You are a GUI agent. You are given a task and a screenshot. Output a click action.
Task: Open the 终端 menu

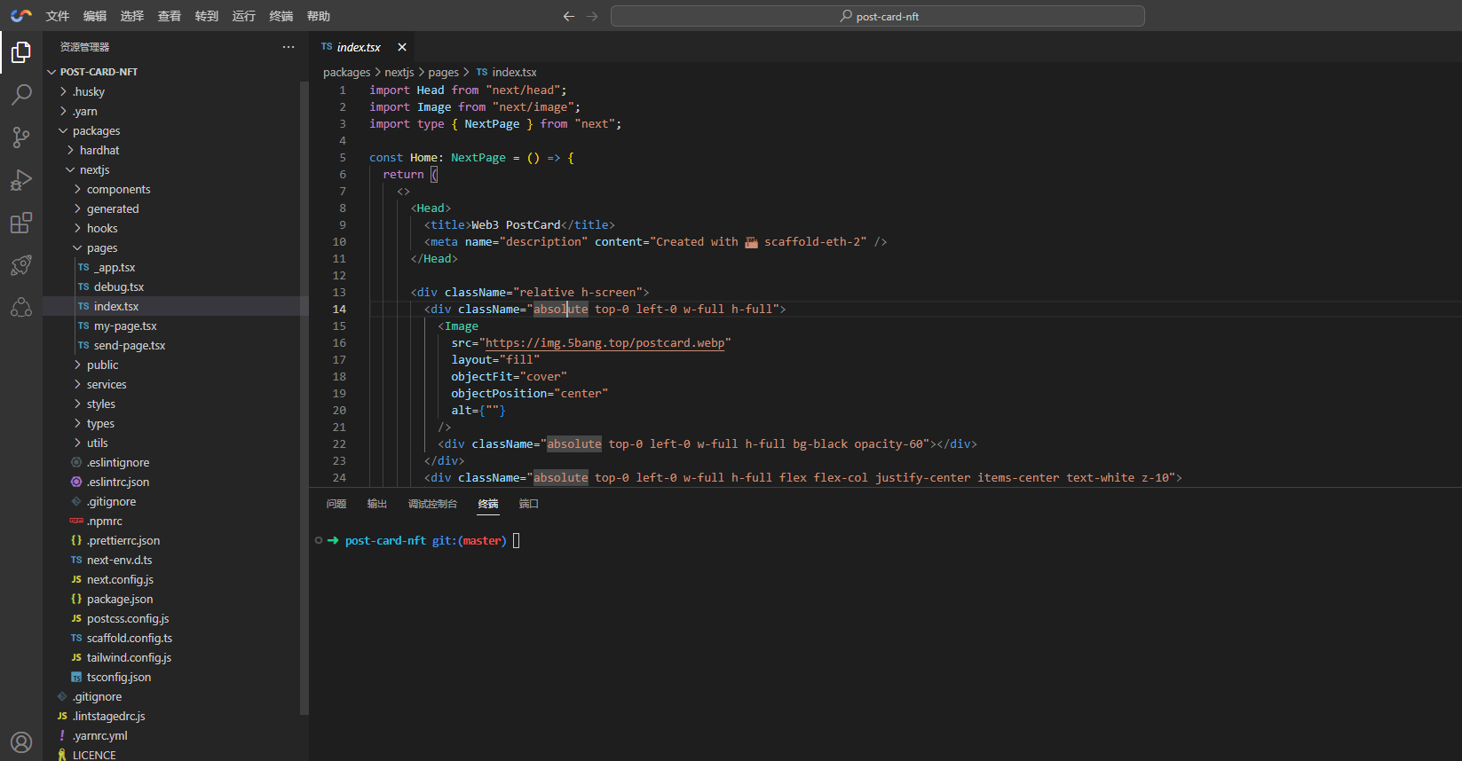281,16
